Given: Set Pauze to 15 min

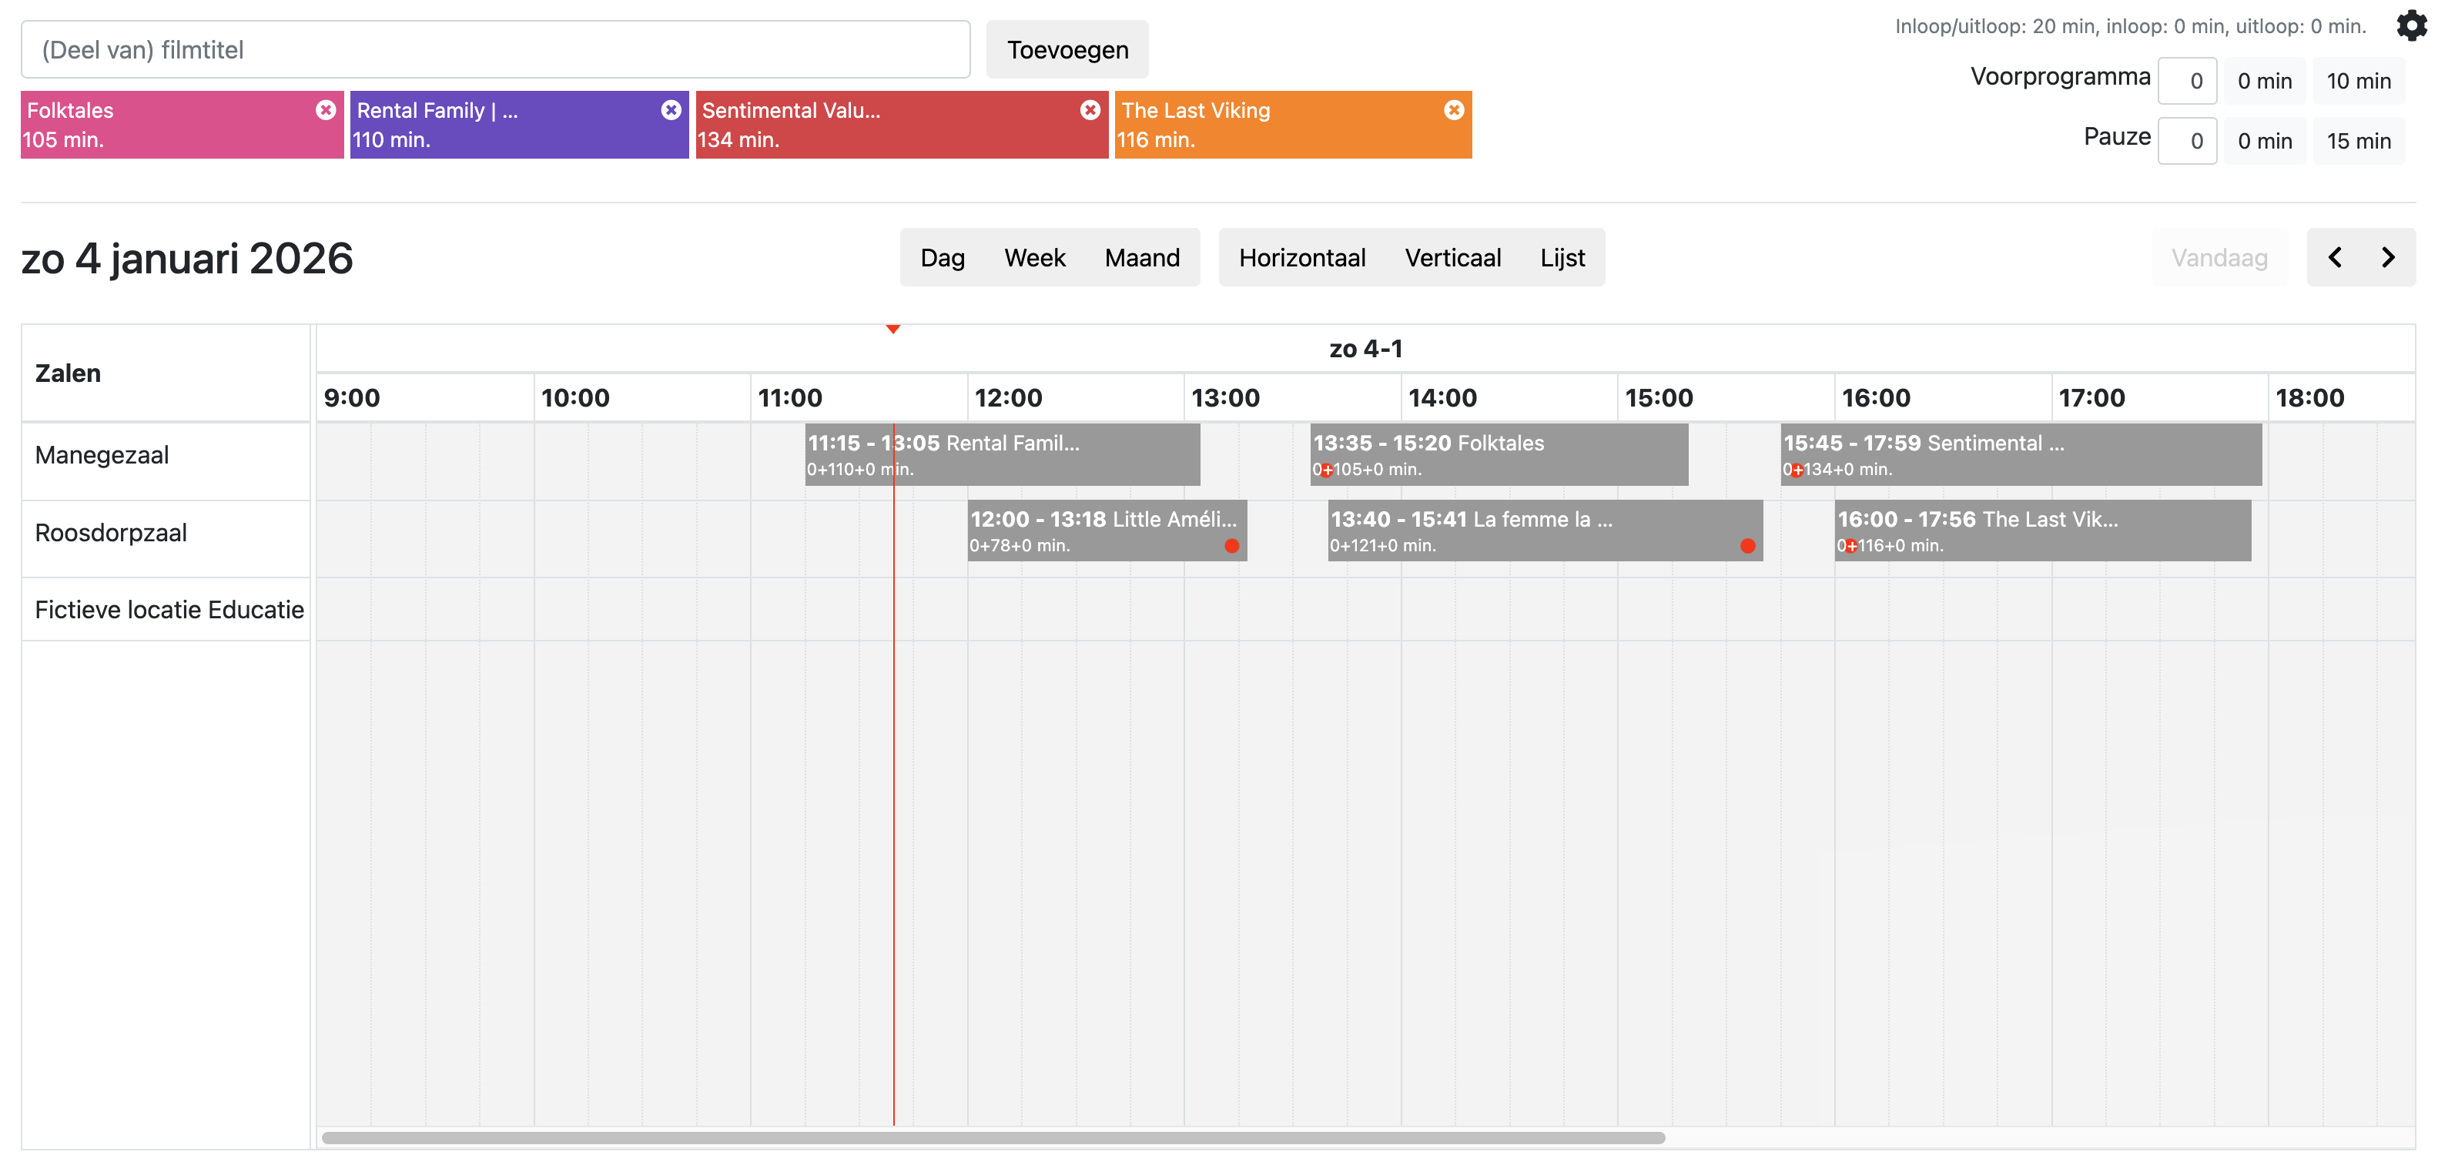Looking at the screenshot, I should [x=2358, y=141].
